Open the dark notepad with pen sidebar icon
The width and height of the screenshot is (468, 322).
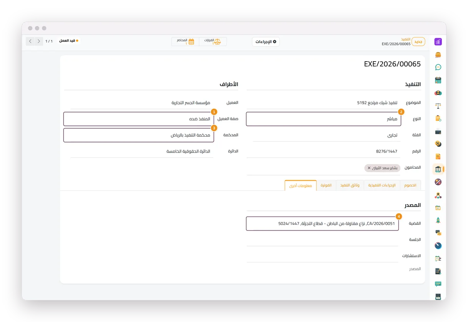(x=438, y=271)
